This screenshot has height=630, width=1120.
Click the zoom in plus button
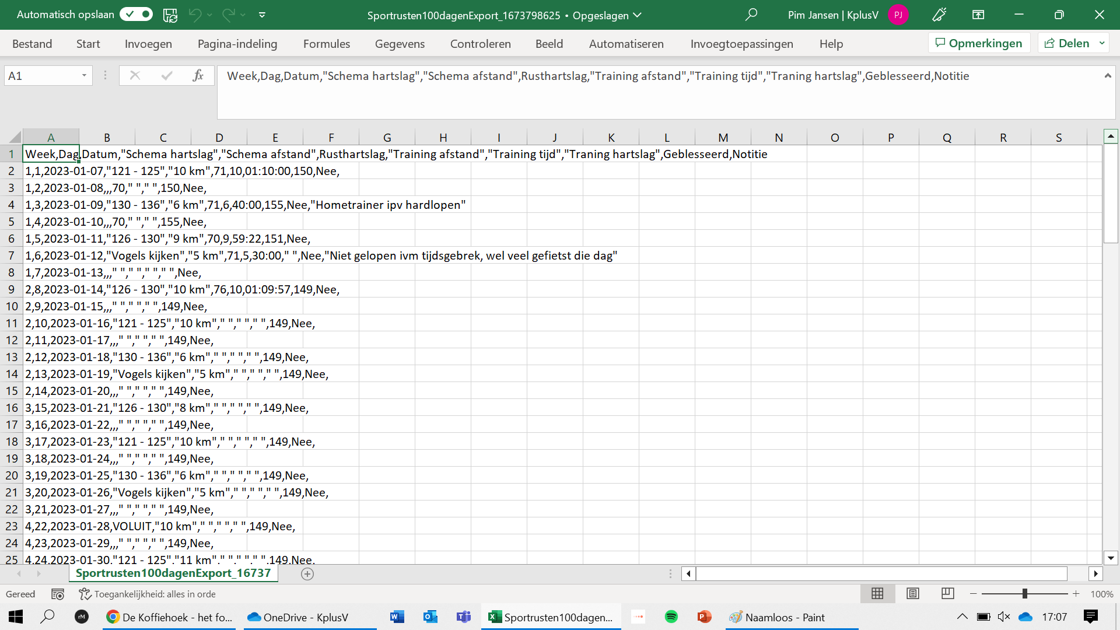click(1076, 594)
